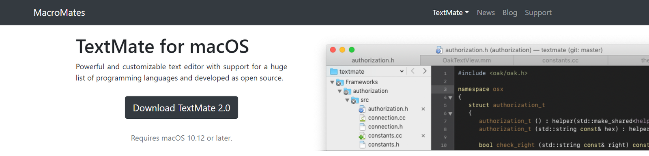Go back with the left arrow in file browser
This screenshot has width=649, height=156.
point(413,71)
